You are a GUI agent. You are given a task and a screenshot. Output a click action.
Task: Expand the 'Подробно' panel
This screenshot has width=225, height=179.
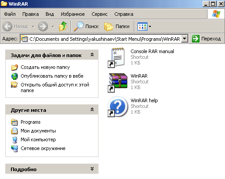[92, 169]
